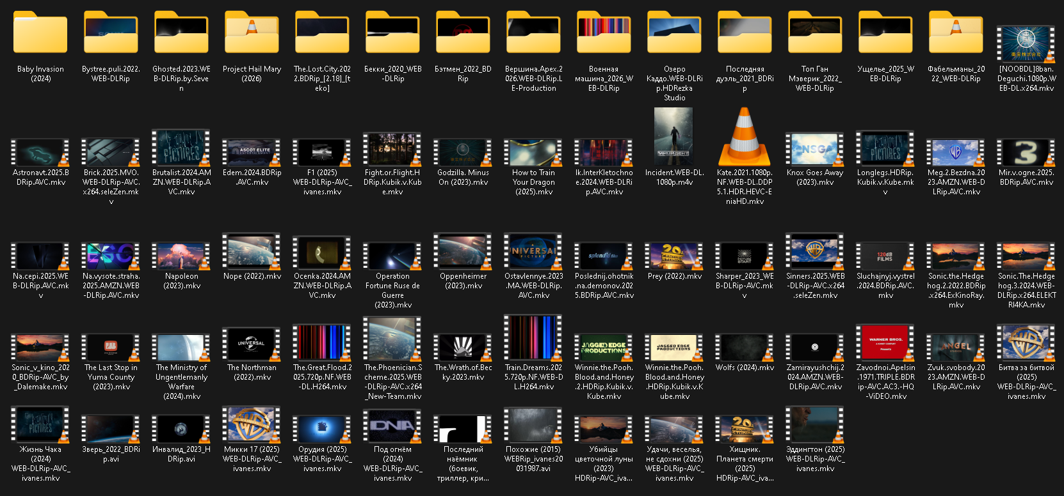This screenshot has height=496, width=1064.
Task: Select the Oppenheimer (2023) video thumbnail
Action: click(463, 252)
